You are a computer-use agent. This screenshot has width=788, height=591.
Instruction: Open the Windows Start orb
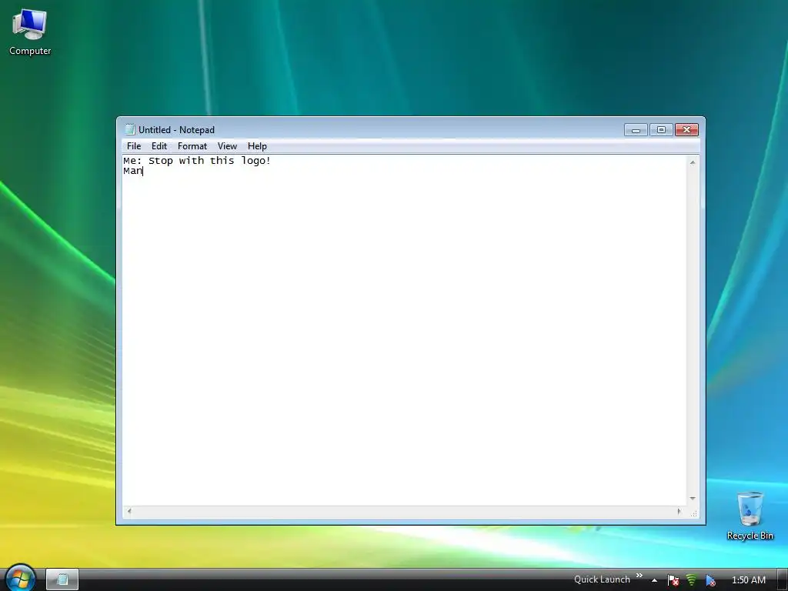19,578
